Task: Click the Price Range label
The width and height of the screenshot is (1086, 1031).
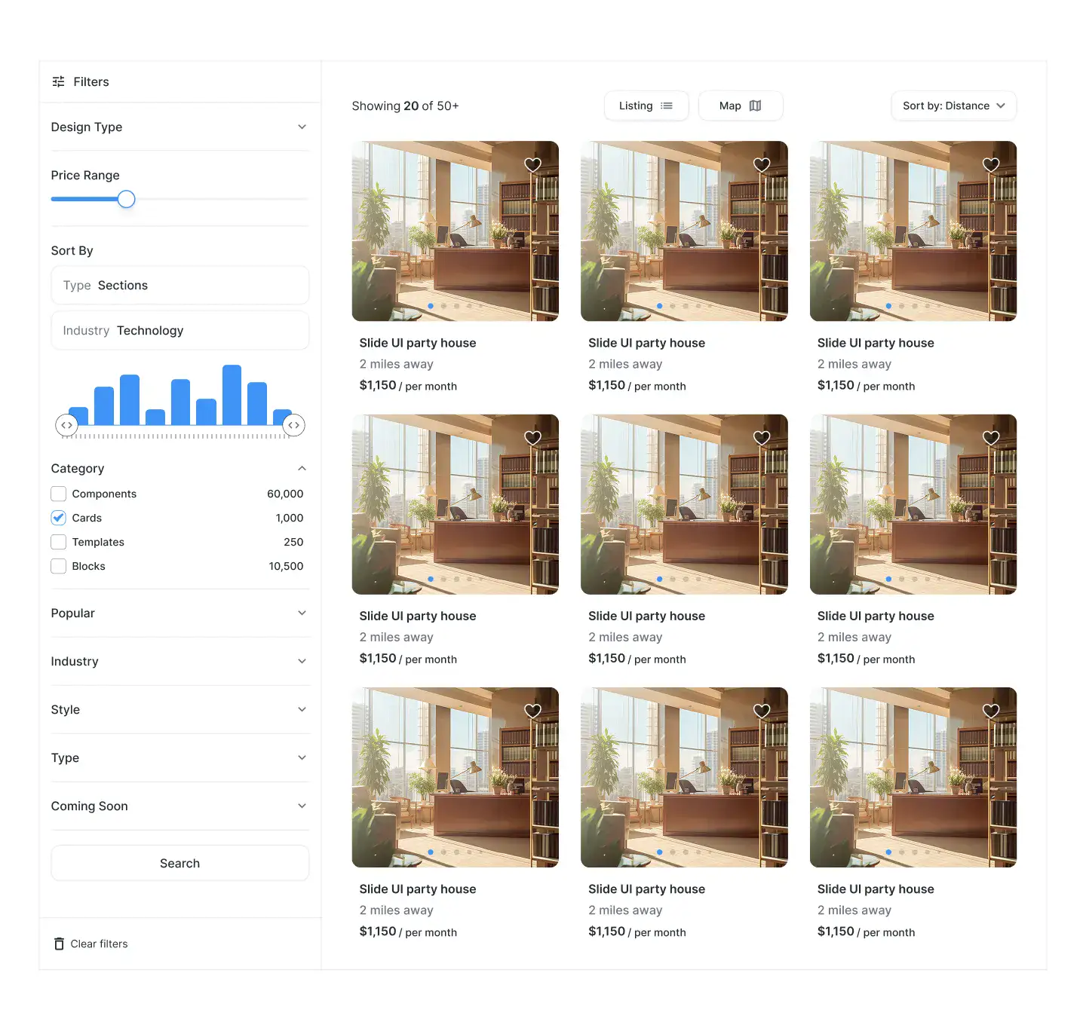Action: click(x=85, y=175)
